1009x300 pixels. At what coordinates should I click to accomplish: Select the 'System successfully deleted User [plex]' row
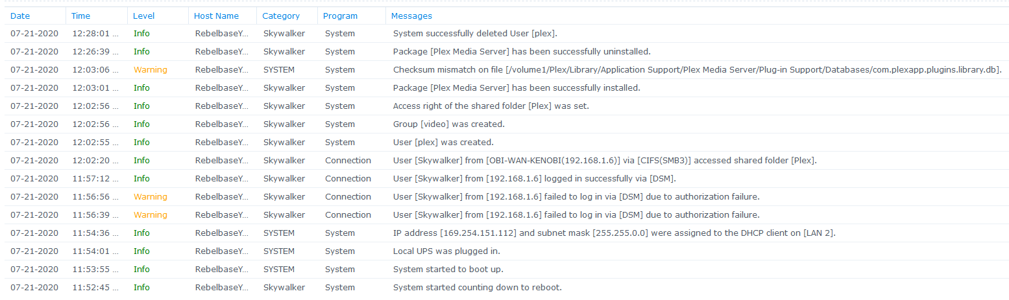(x=507, y=34)
